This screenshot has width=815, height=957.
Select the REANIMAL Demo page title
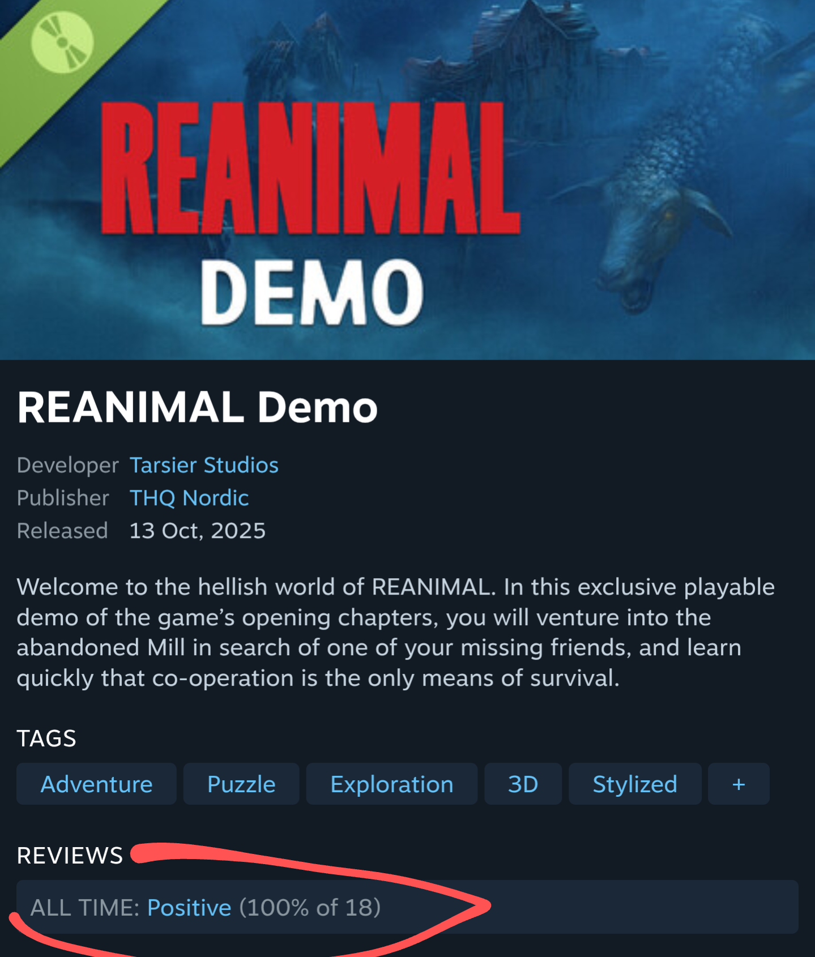197,407
